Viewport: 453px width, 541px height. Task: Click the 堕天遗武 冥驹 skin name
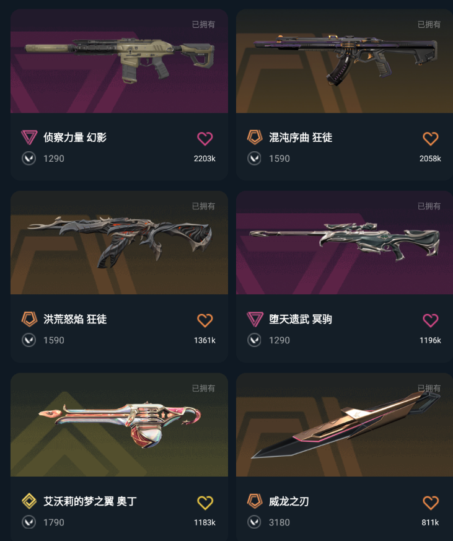(300, 319)
